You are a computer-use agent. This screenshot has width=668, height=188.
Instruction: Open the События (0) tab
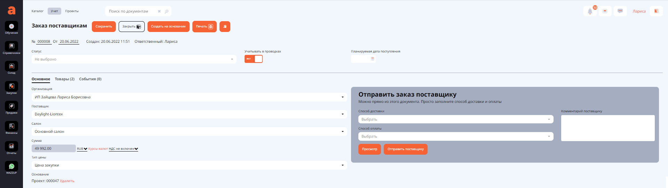tap(90, 79)
